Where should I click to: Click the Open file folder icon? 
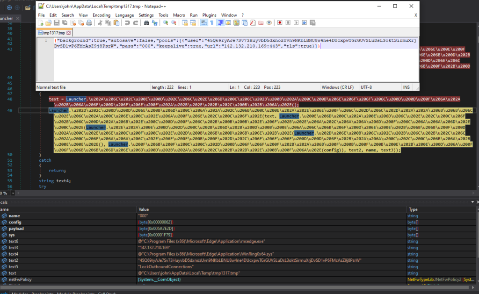pos(48,23)
